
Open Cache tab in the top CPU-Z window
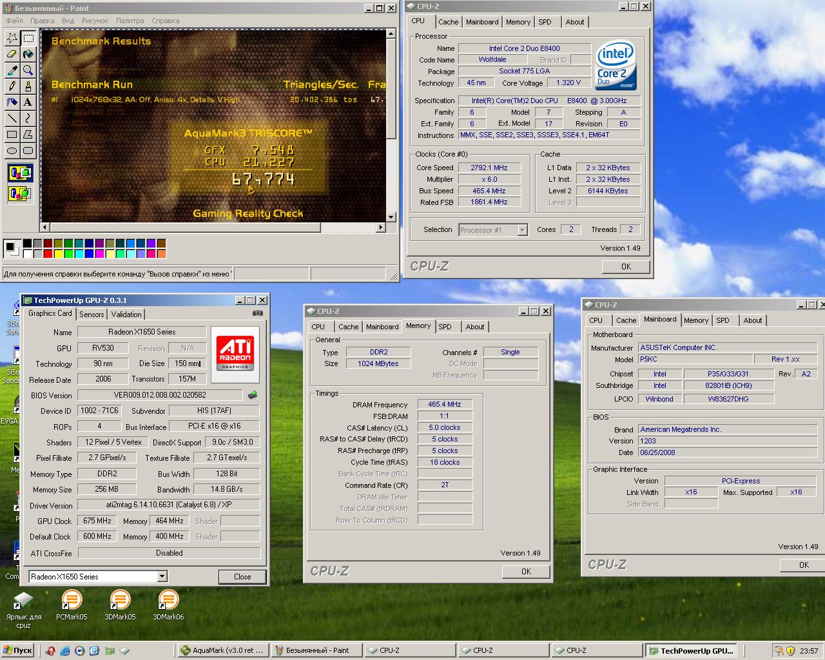click(449, 22)
